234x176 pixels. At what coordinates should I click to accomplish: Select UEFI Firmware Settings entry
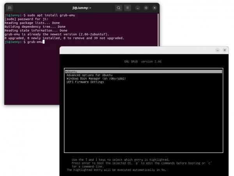click(x=85, y=82)
